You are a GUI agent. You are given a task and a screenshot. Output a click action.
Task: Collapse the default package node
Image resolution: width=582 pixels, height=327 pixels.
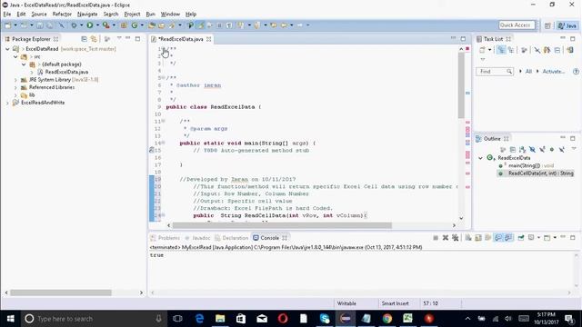click(24, 64)
